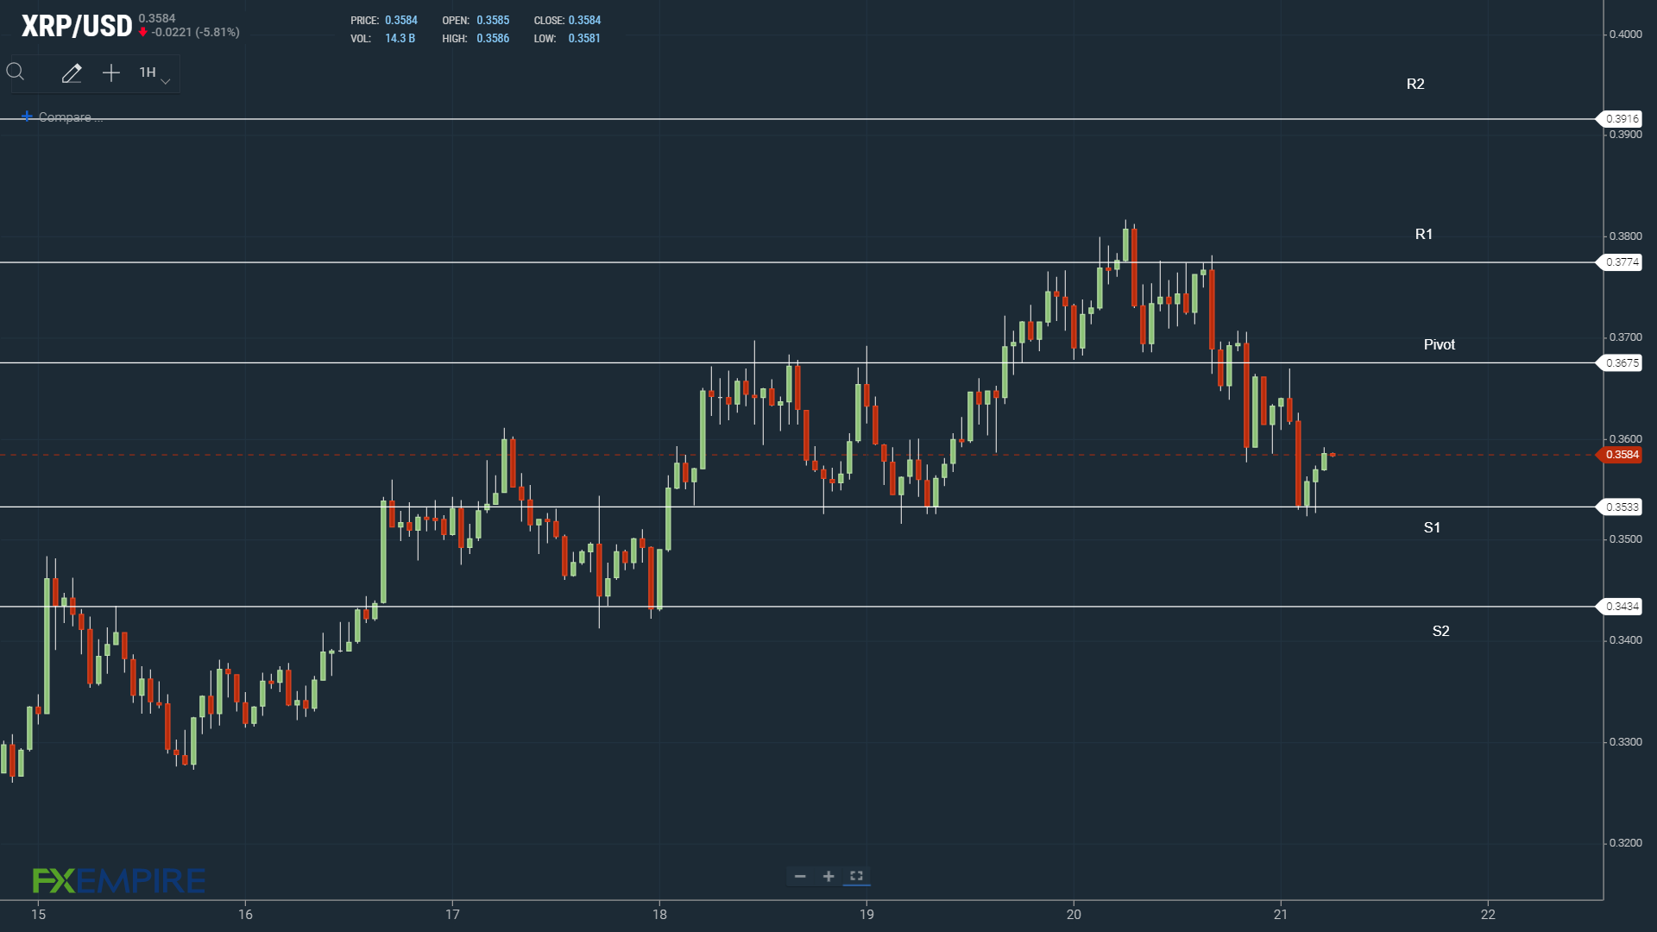This screenshot has width=1657, height=932.
Task: Select the 0.3774 R1 price tag
Action: [x=1622, y=262]
